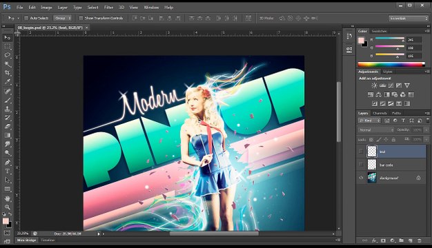
Task: Open the Auto-Select Group dropdown
Action: (x=63, y=18)
